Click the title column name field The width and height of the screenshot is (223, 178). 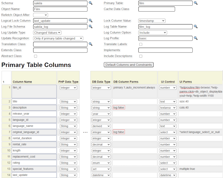click(x=34, y=101)
